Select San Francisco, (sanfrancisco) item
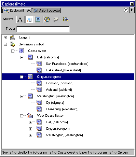 pos(67,64)
